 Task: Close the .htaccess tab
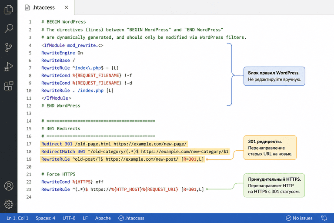click(x=66, y=7)
